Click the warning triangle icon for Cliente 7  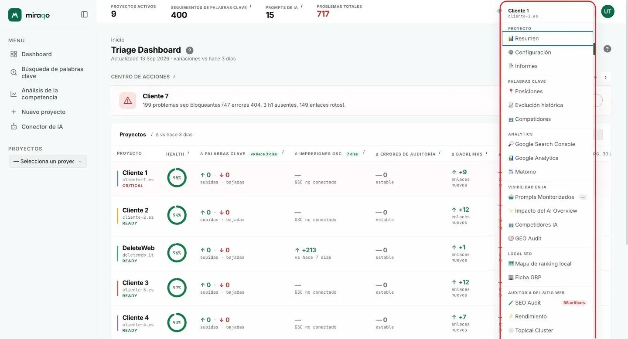(x=128, y=101)
